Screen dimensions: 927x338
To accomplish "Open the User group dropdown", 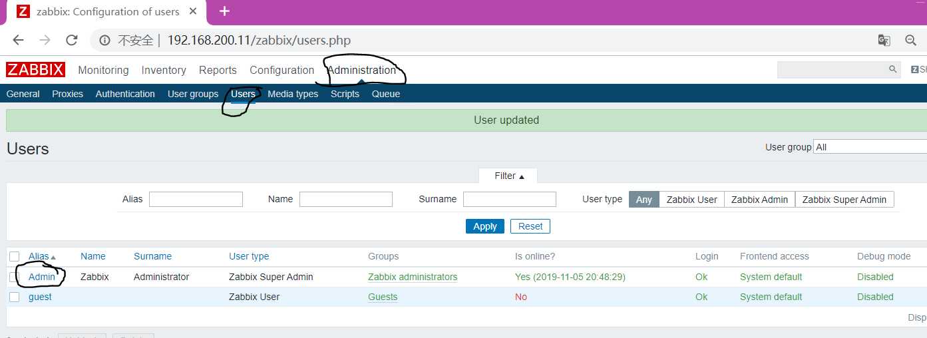I will (x=870, y=147).
